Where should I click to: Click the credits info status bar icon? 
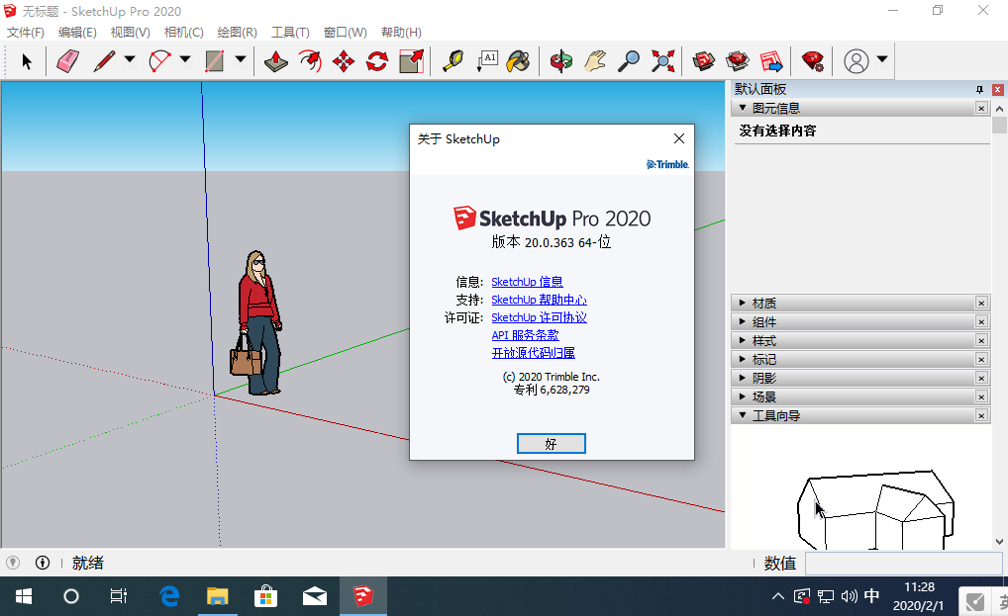(43, 563)
